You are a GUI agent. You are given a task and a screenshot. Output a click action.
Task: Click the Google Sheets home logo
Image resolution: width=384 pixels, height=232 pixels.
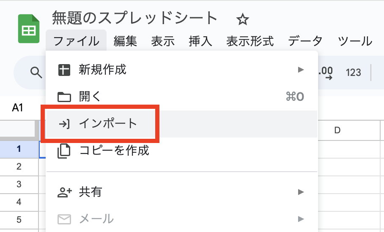(x=29, y=29)
